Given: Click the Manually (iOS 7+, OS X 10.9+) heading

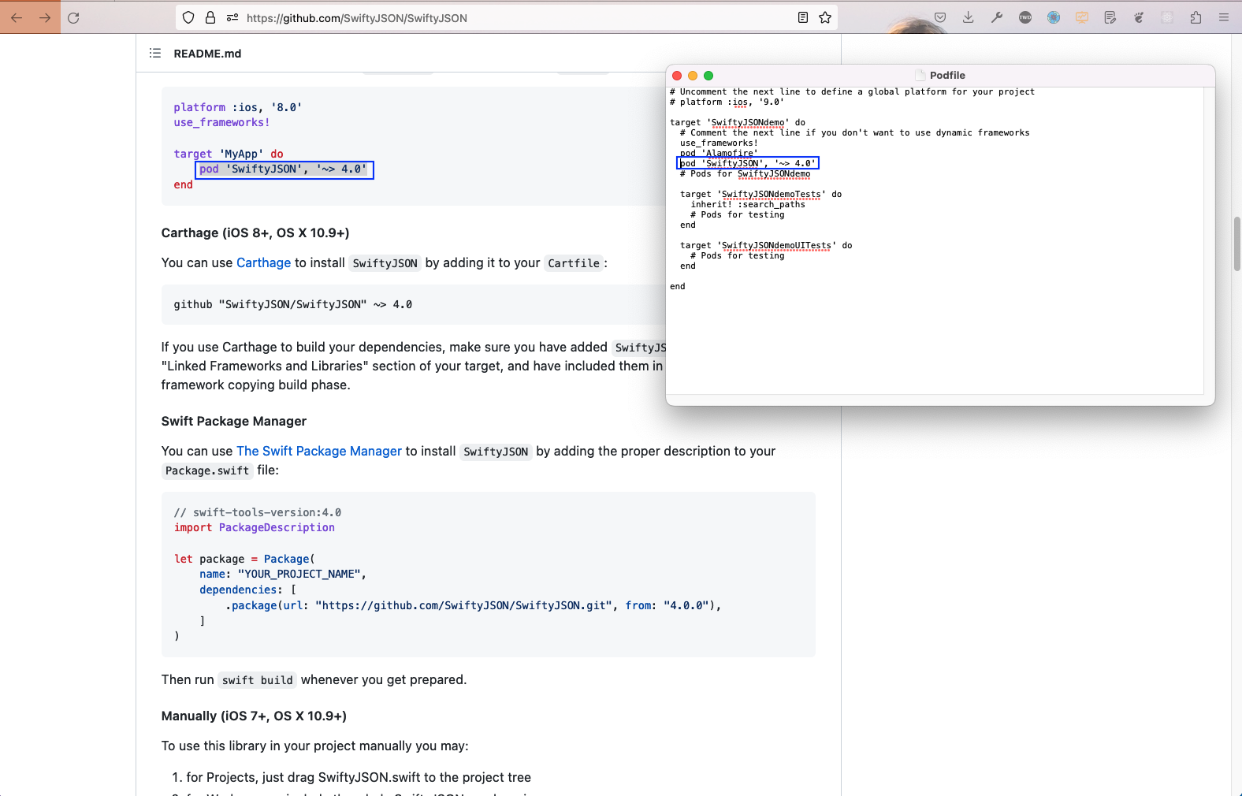Looking at the screenshot, I should [x=254, y=716].
